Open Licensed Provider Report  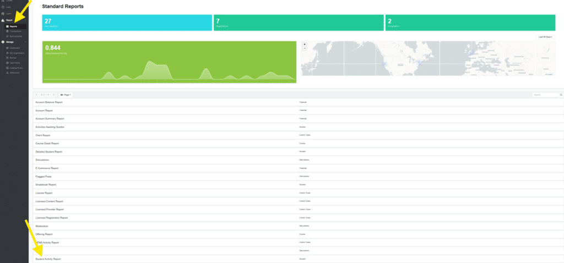298,210
